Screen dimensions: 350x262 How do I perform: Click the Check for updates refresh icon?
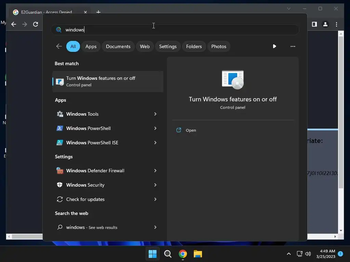point(60,199)
